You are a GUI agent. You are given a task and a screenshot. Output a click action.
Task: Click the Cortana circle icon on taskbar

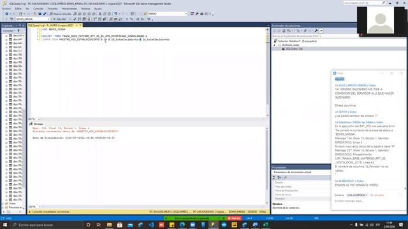pos(88,225)
